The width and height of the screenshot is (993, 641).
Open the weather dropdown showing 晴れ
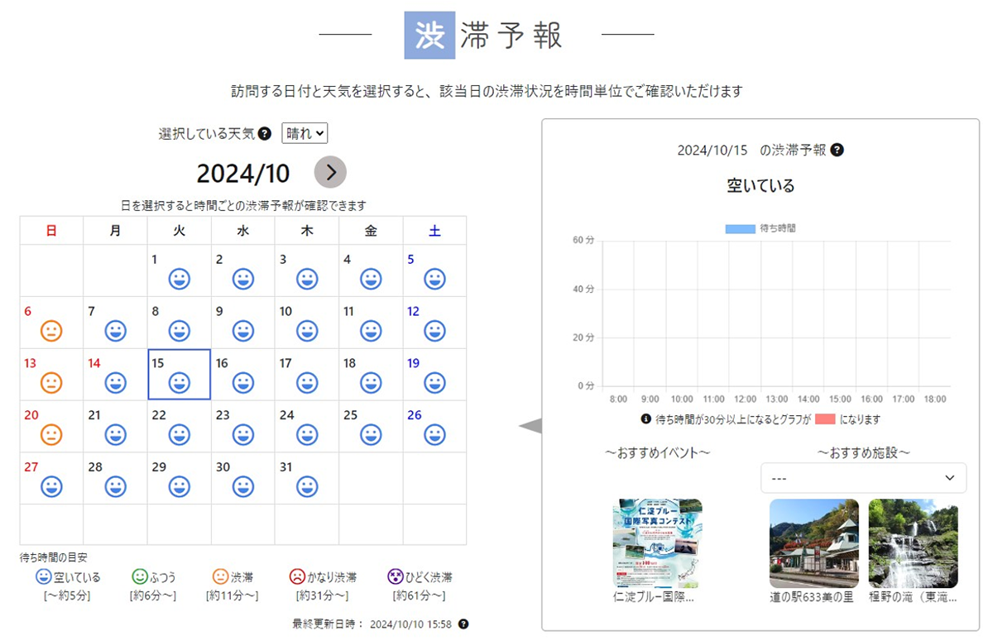pyautogui.click(x=305, y=133)
